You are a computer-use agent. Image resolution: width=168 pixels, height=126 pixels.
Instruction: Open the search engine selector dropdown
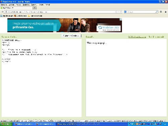pos(125,12)
